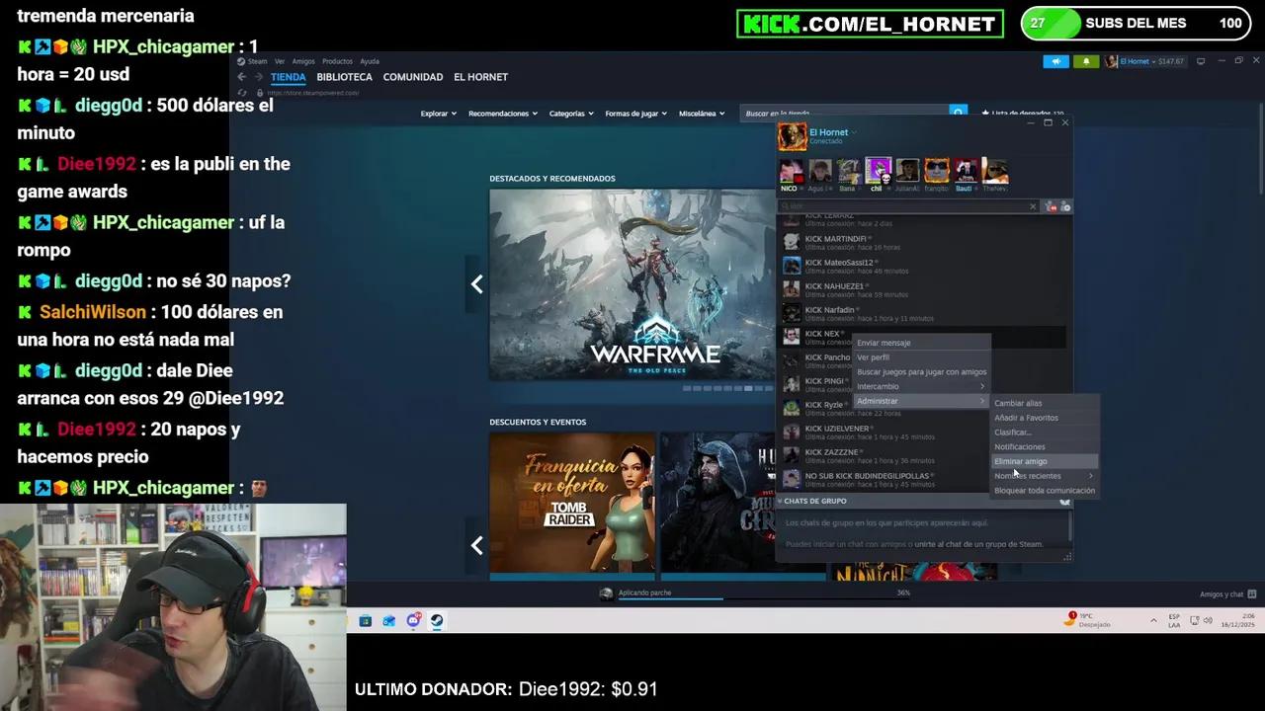Image resolution: width=1265 pixels, height=711 pixels.
Task: Click Bauti's avatar in favorites row
Action: coord(965,172)
